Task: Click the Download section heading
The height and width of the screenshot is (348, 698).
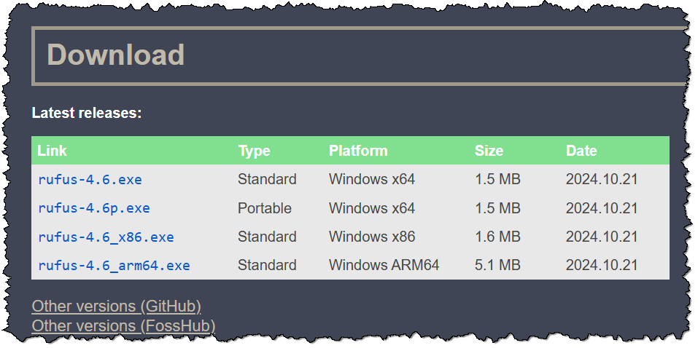Action: [115, 55]
